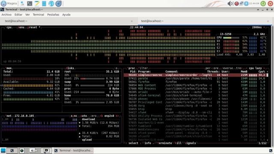Click the blue download tray icon
The width and height of the screenshot is (274, 154).
click(246, 3)
